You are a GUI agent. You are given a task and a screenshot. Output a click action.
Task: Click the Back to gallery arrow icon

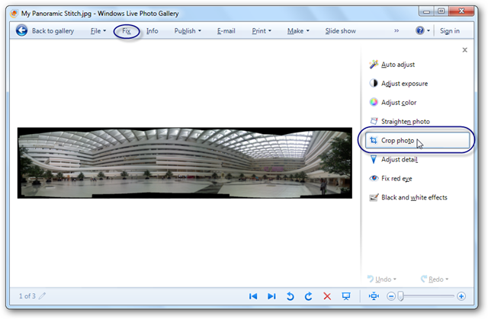tap(21, 30)
